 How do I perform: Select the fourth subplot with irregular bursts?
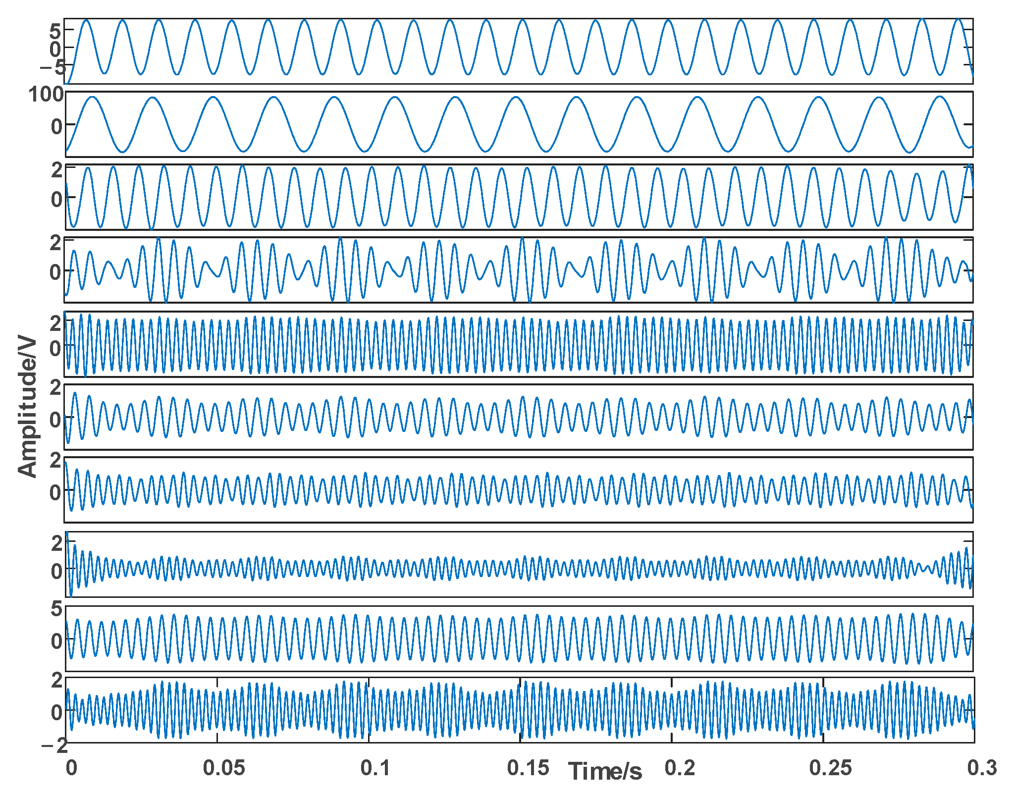click(x=519, y=270)
